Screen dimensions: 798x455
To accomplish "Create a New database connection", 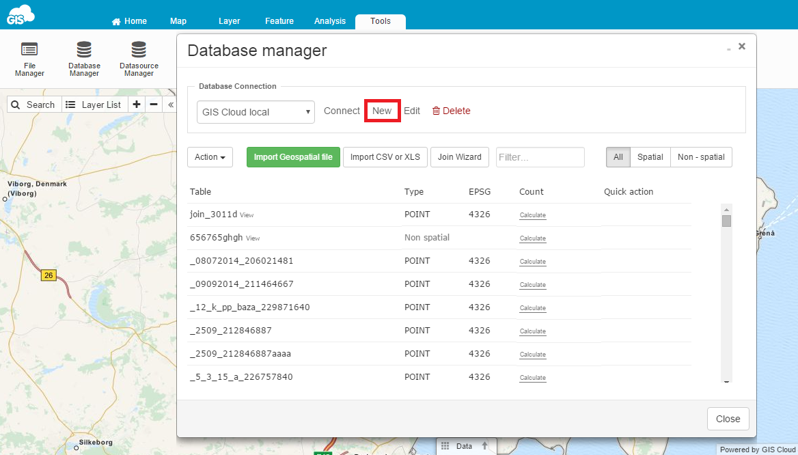I will coord(382,111).
